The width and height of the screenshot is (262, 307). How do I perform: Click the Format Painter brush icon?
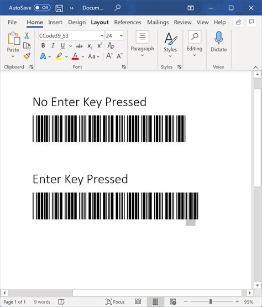tap(27, 56)
